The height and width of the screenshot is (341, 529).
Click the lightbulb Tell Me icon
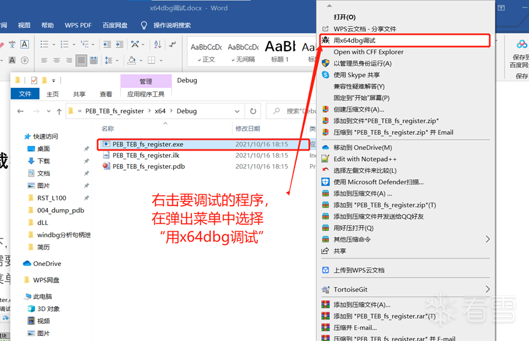pos(144,25)
